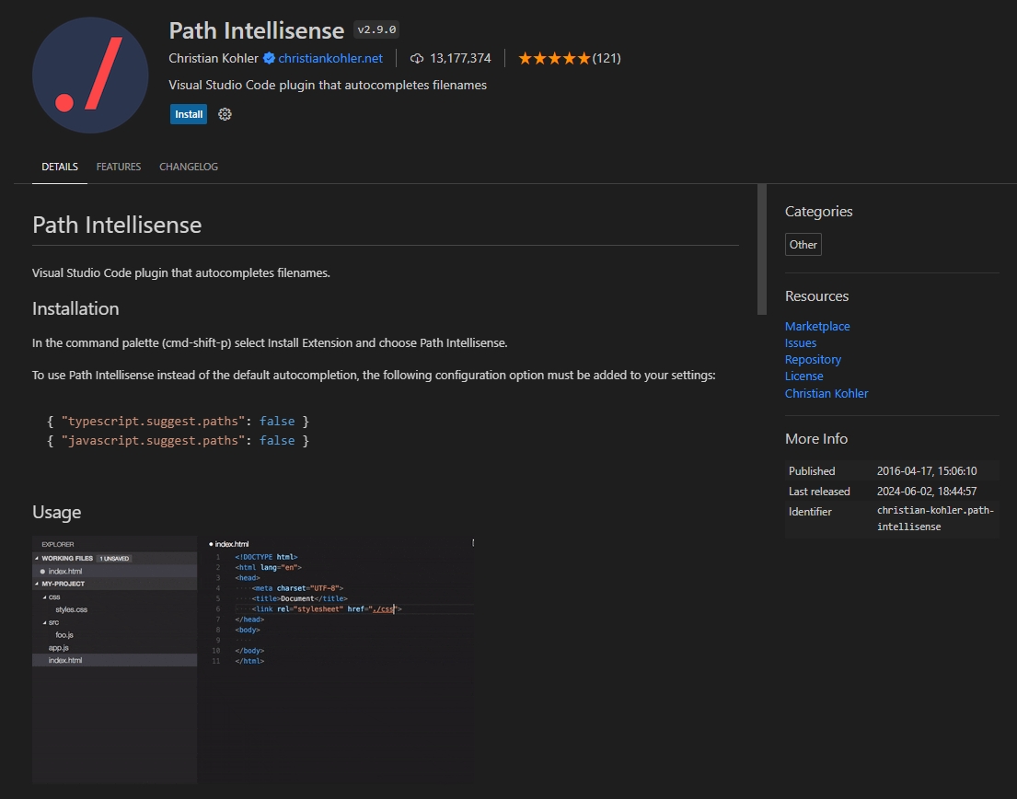Click the Path Intellisense readme heading
Viewport: 1017px width, 799px height.
tap(117, 225)
